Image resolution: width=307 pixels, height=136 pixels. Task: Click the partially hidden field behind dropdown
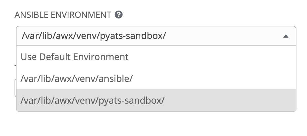(15, 87)
